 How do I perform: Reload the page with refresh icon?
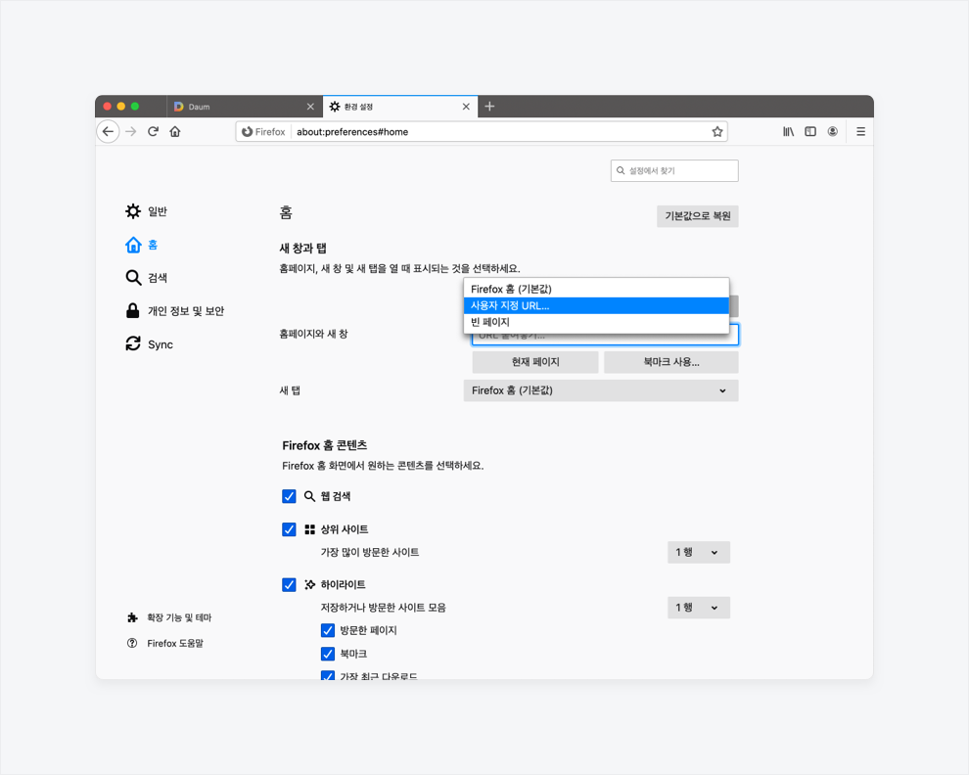coord(154,132)
